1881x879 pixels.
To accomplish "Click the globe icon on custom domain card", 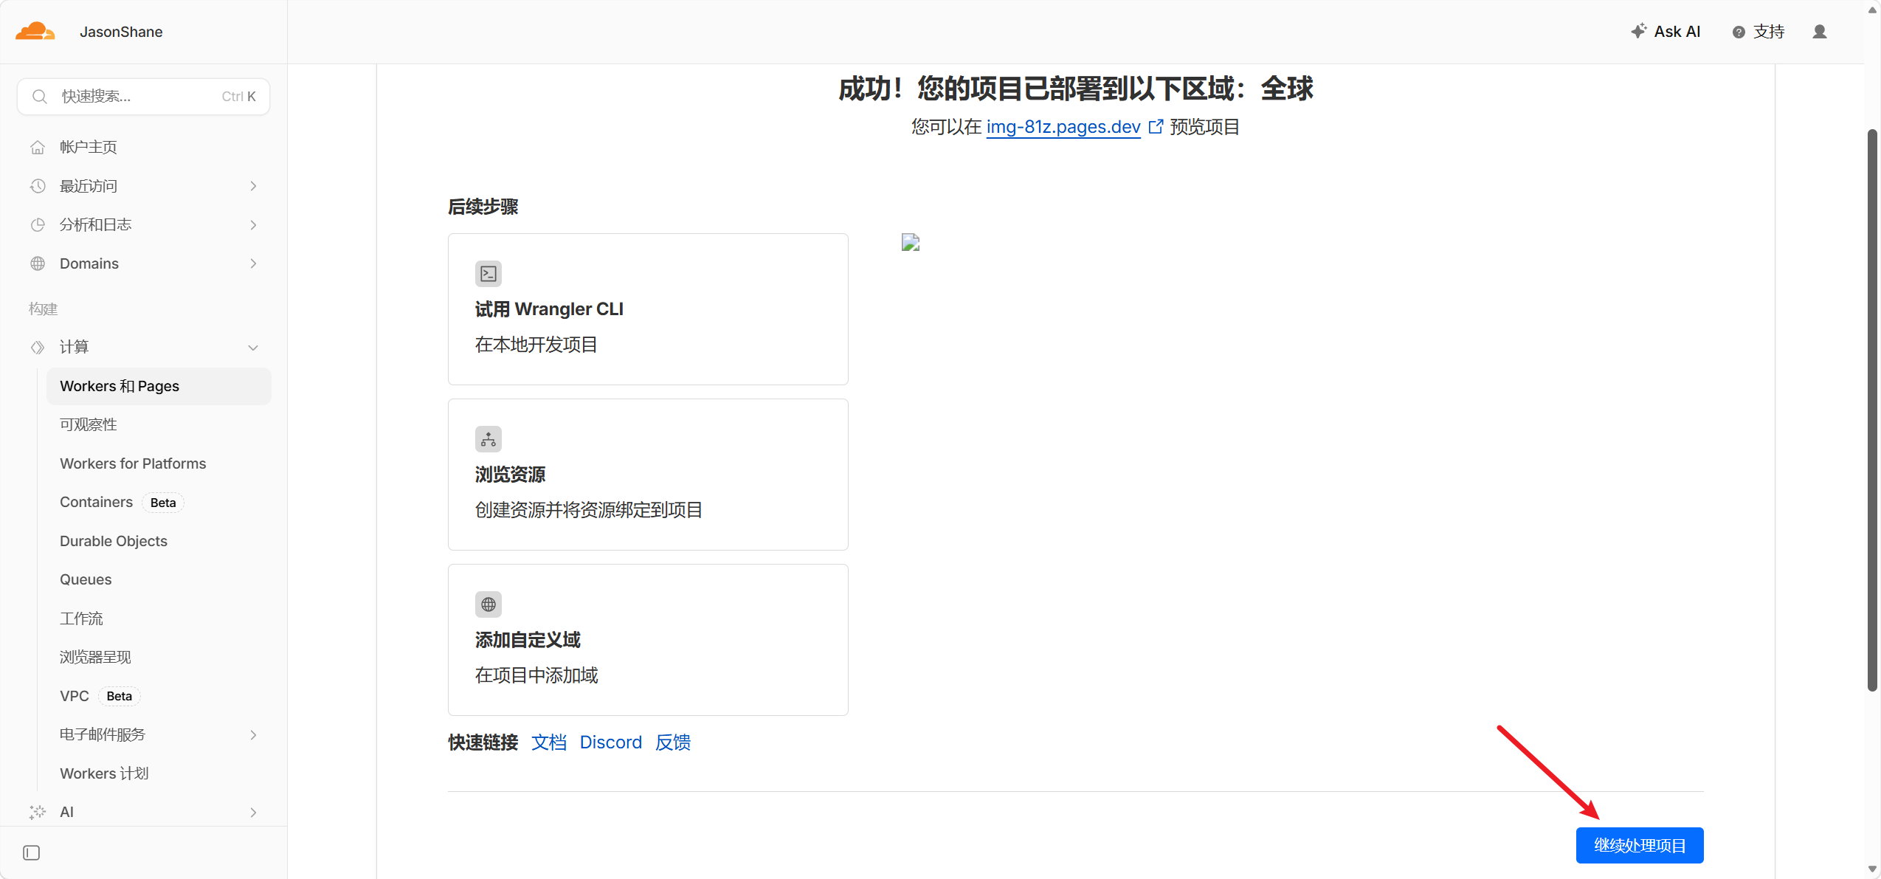I will click(x=488, y=604).
